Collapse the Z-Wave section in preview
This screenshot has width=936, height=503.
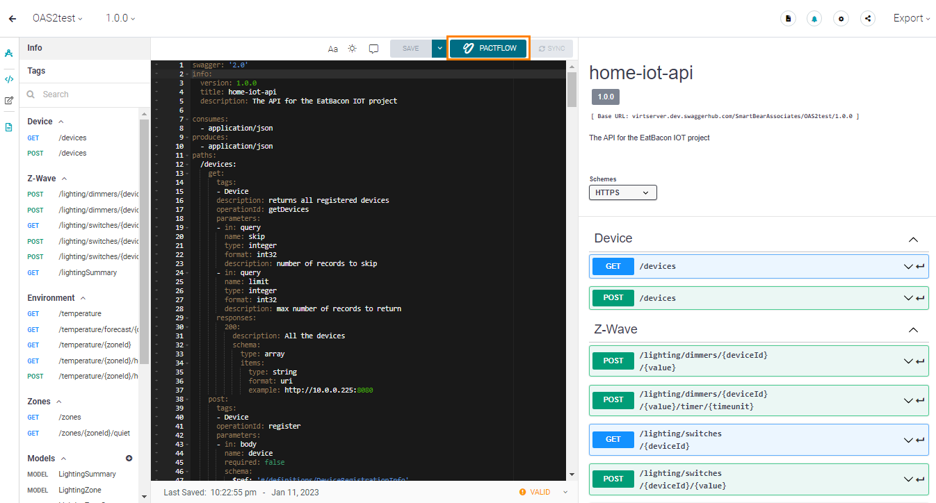tap(913, 330)
